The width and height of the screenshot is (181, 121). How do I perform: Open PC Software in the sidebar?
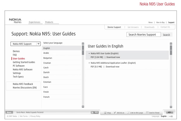(19, 66)
